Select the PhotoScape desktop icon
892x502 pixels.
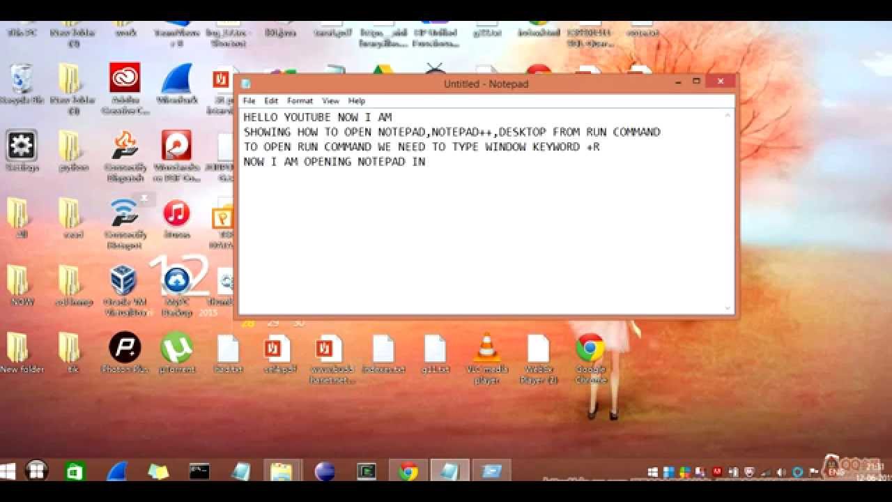click(125, 352)
